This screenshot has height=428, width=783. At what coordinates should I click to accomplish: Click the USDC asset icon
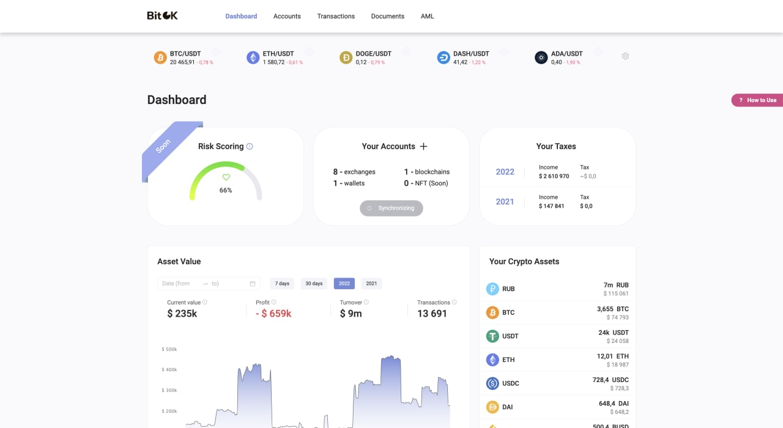492,383
